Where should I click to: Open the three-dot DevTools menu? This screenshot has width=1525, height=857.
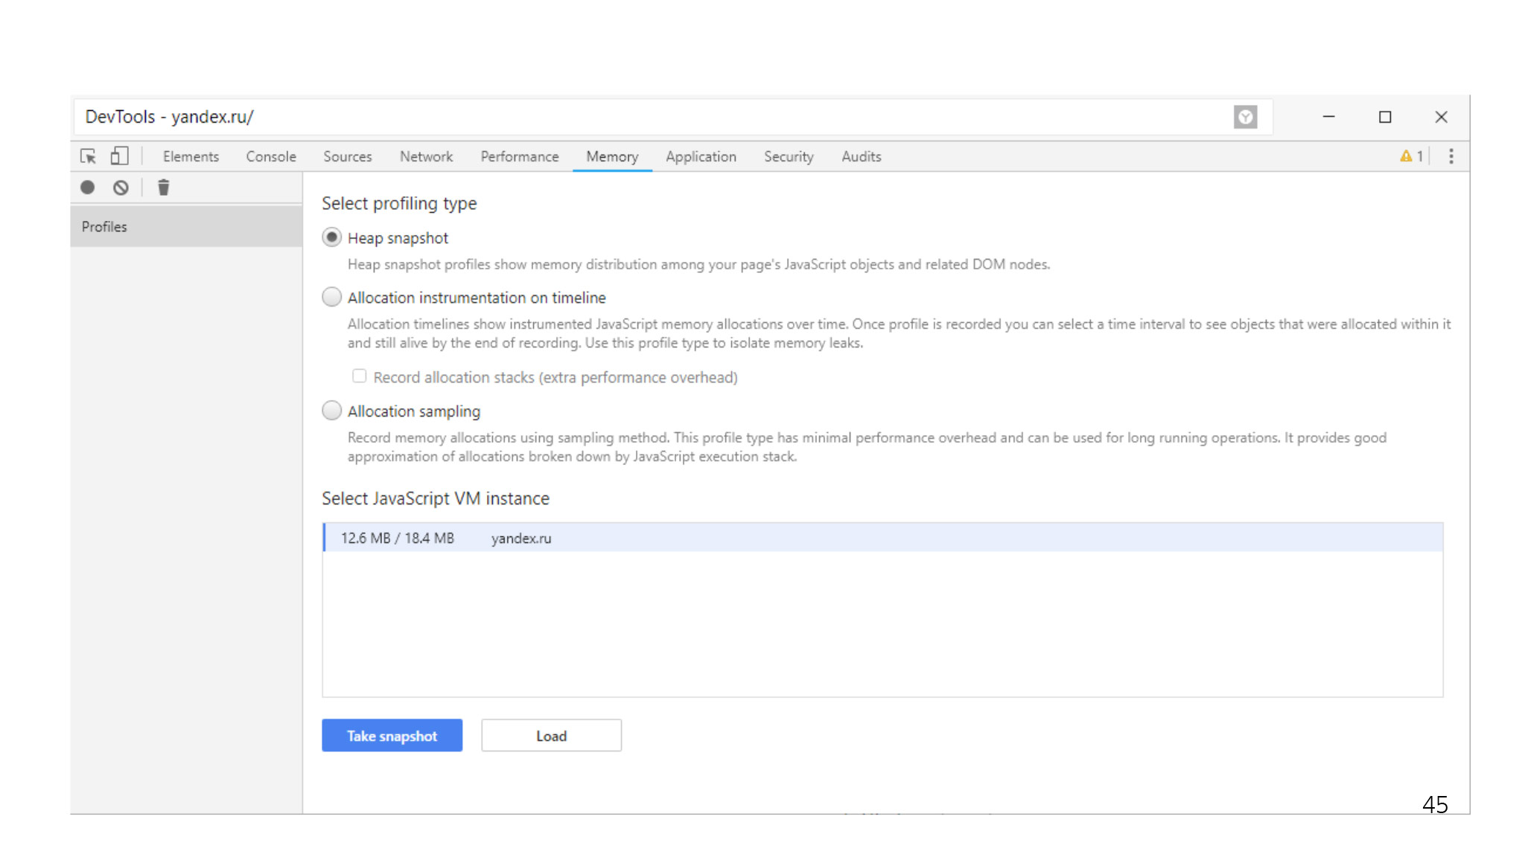(x=1451, y=156)
